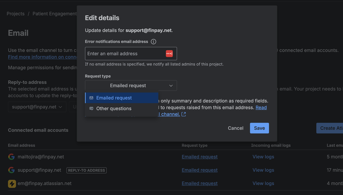
Task: Click the external link icon after channel link
Action: [x=184, y=114]
